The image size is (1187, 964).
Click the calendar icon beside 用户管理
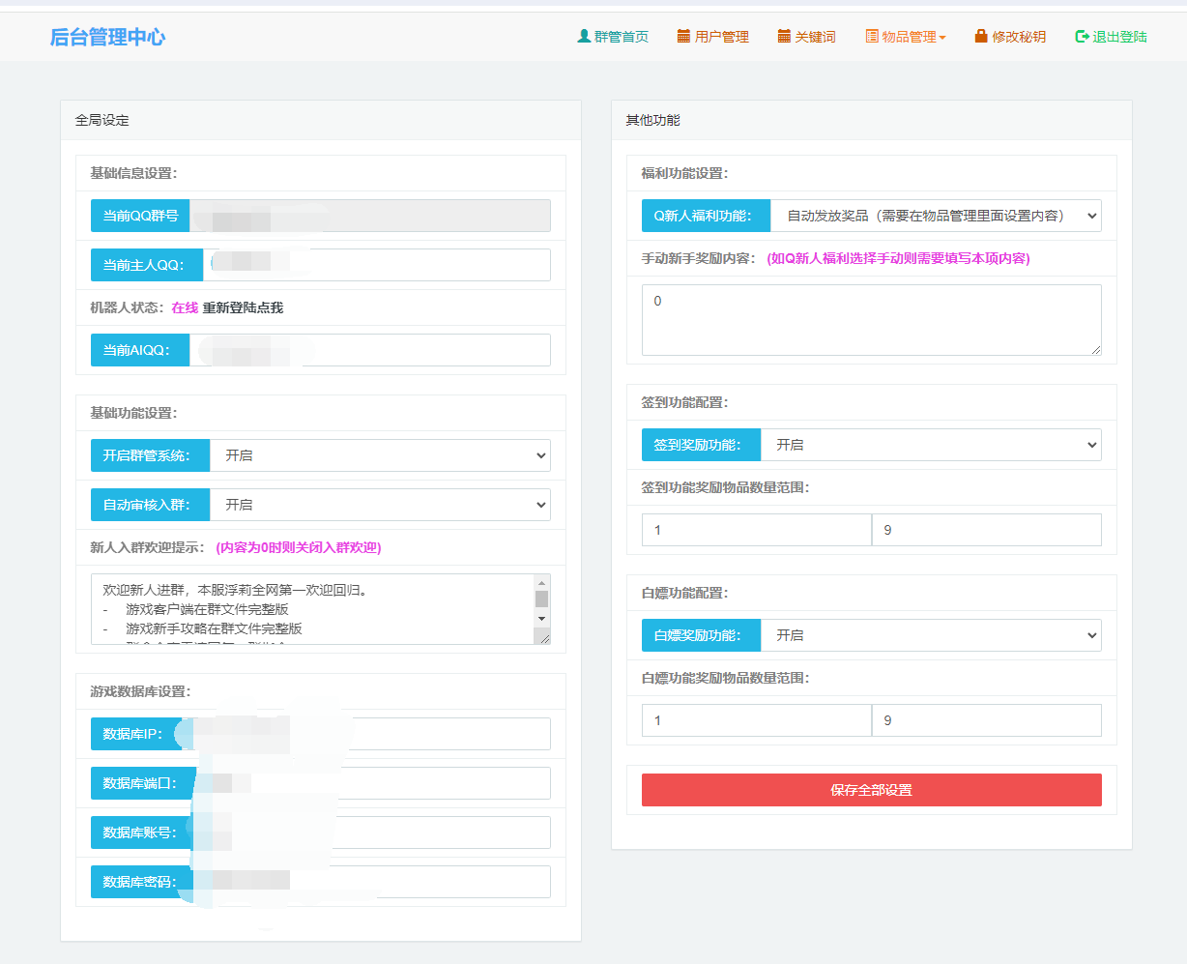683,37
